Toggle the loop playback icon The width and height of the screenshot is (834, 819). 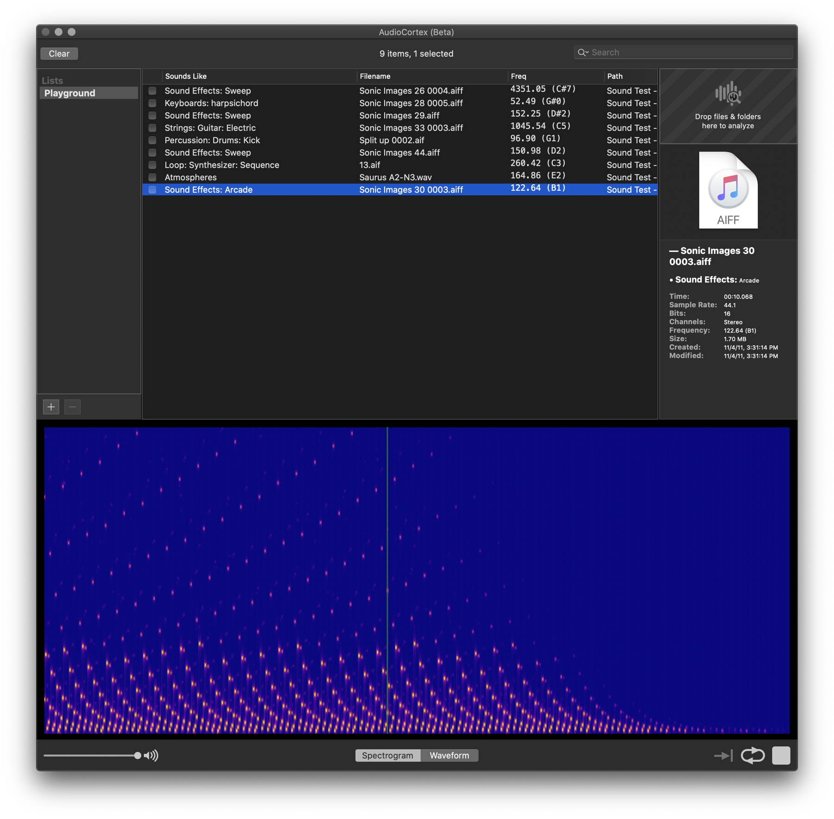coord(752,756)
